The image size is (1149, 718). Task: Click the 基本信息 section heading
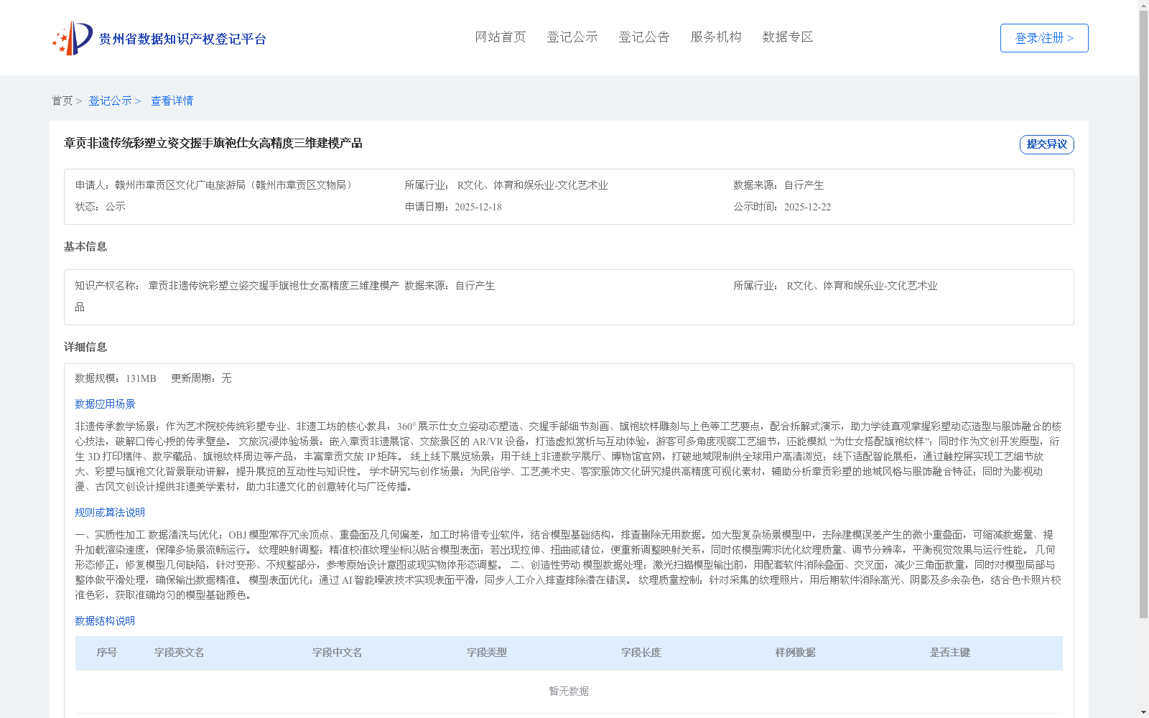[x=85, y=247]
